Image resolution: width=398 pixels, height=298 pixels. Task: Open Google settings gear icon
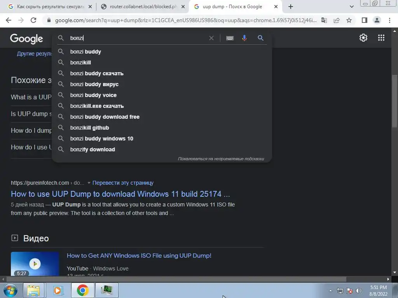point(363,38)
